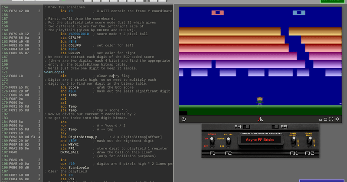Screen dimensions: 347x182
Task: Click the F12 key label on console
Action: pyautogui.click(x=310, y=153)
